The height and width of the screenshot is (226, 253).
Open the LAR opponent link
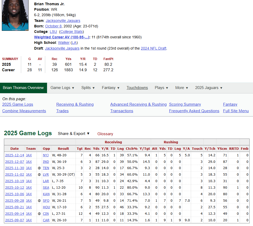tap(46, 181)
